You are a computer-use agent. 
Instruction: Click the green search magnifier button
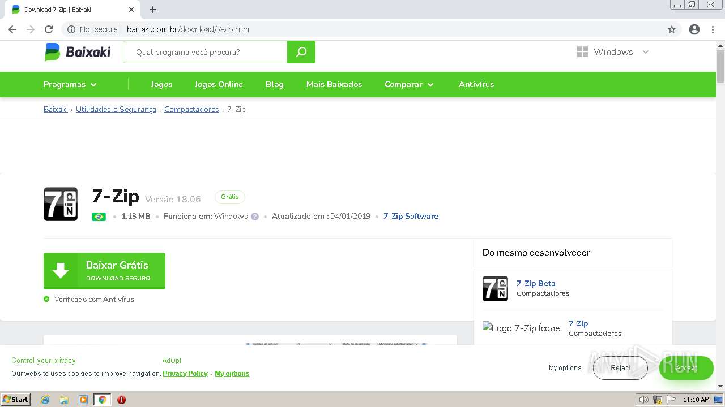tap(301, 52)
